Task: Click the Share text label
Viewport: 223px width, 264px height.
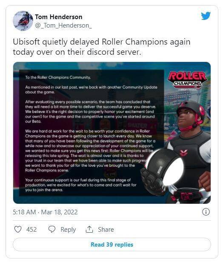Action: pos(106,230)
